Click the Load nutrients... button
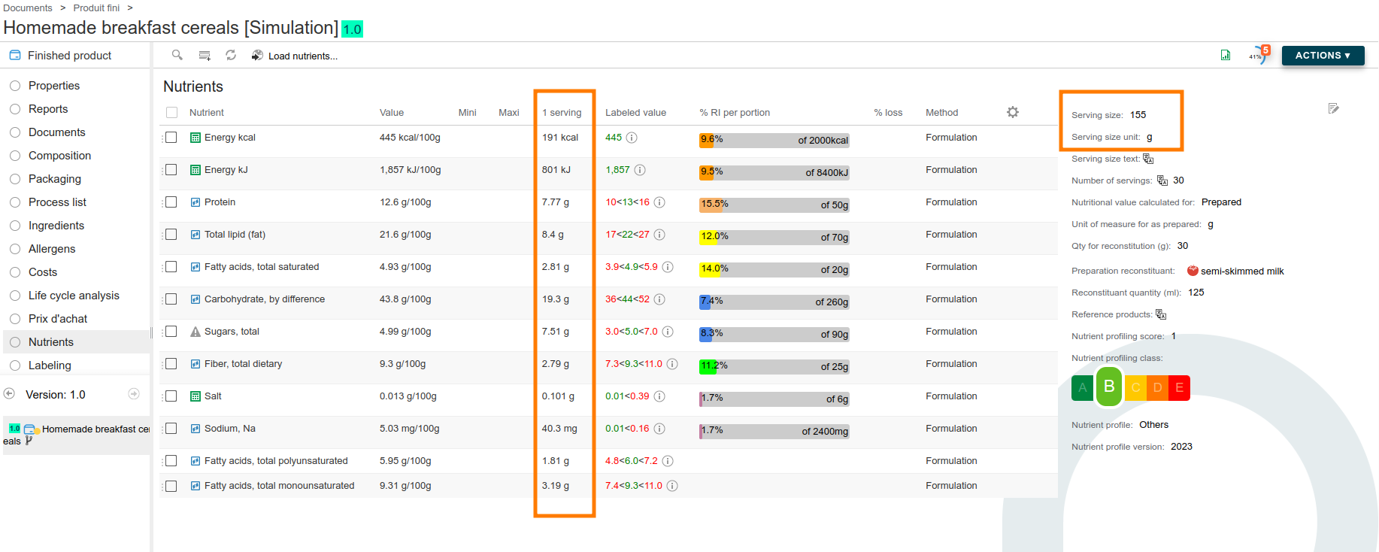Image resolution: width=1379 pixels, height=552 pixels. point(295,56)
